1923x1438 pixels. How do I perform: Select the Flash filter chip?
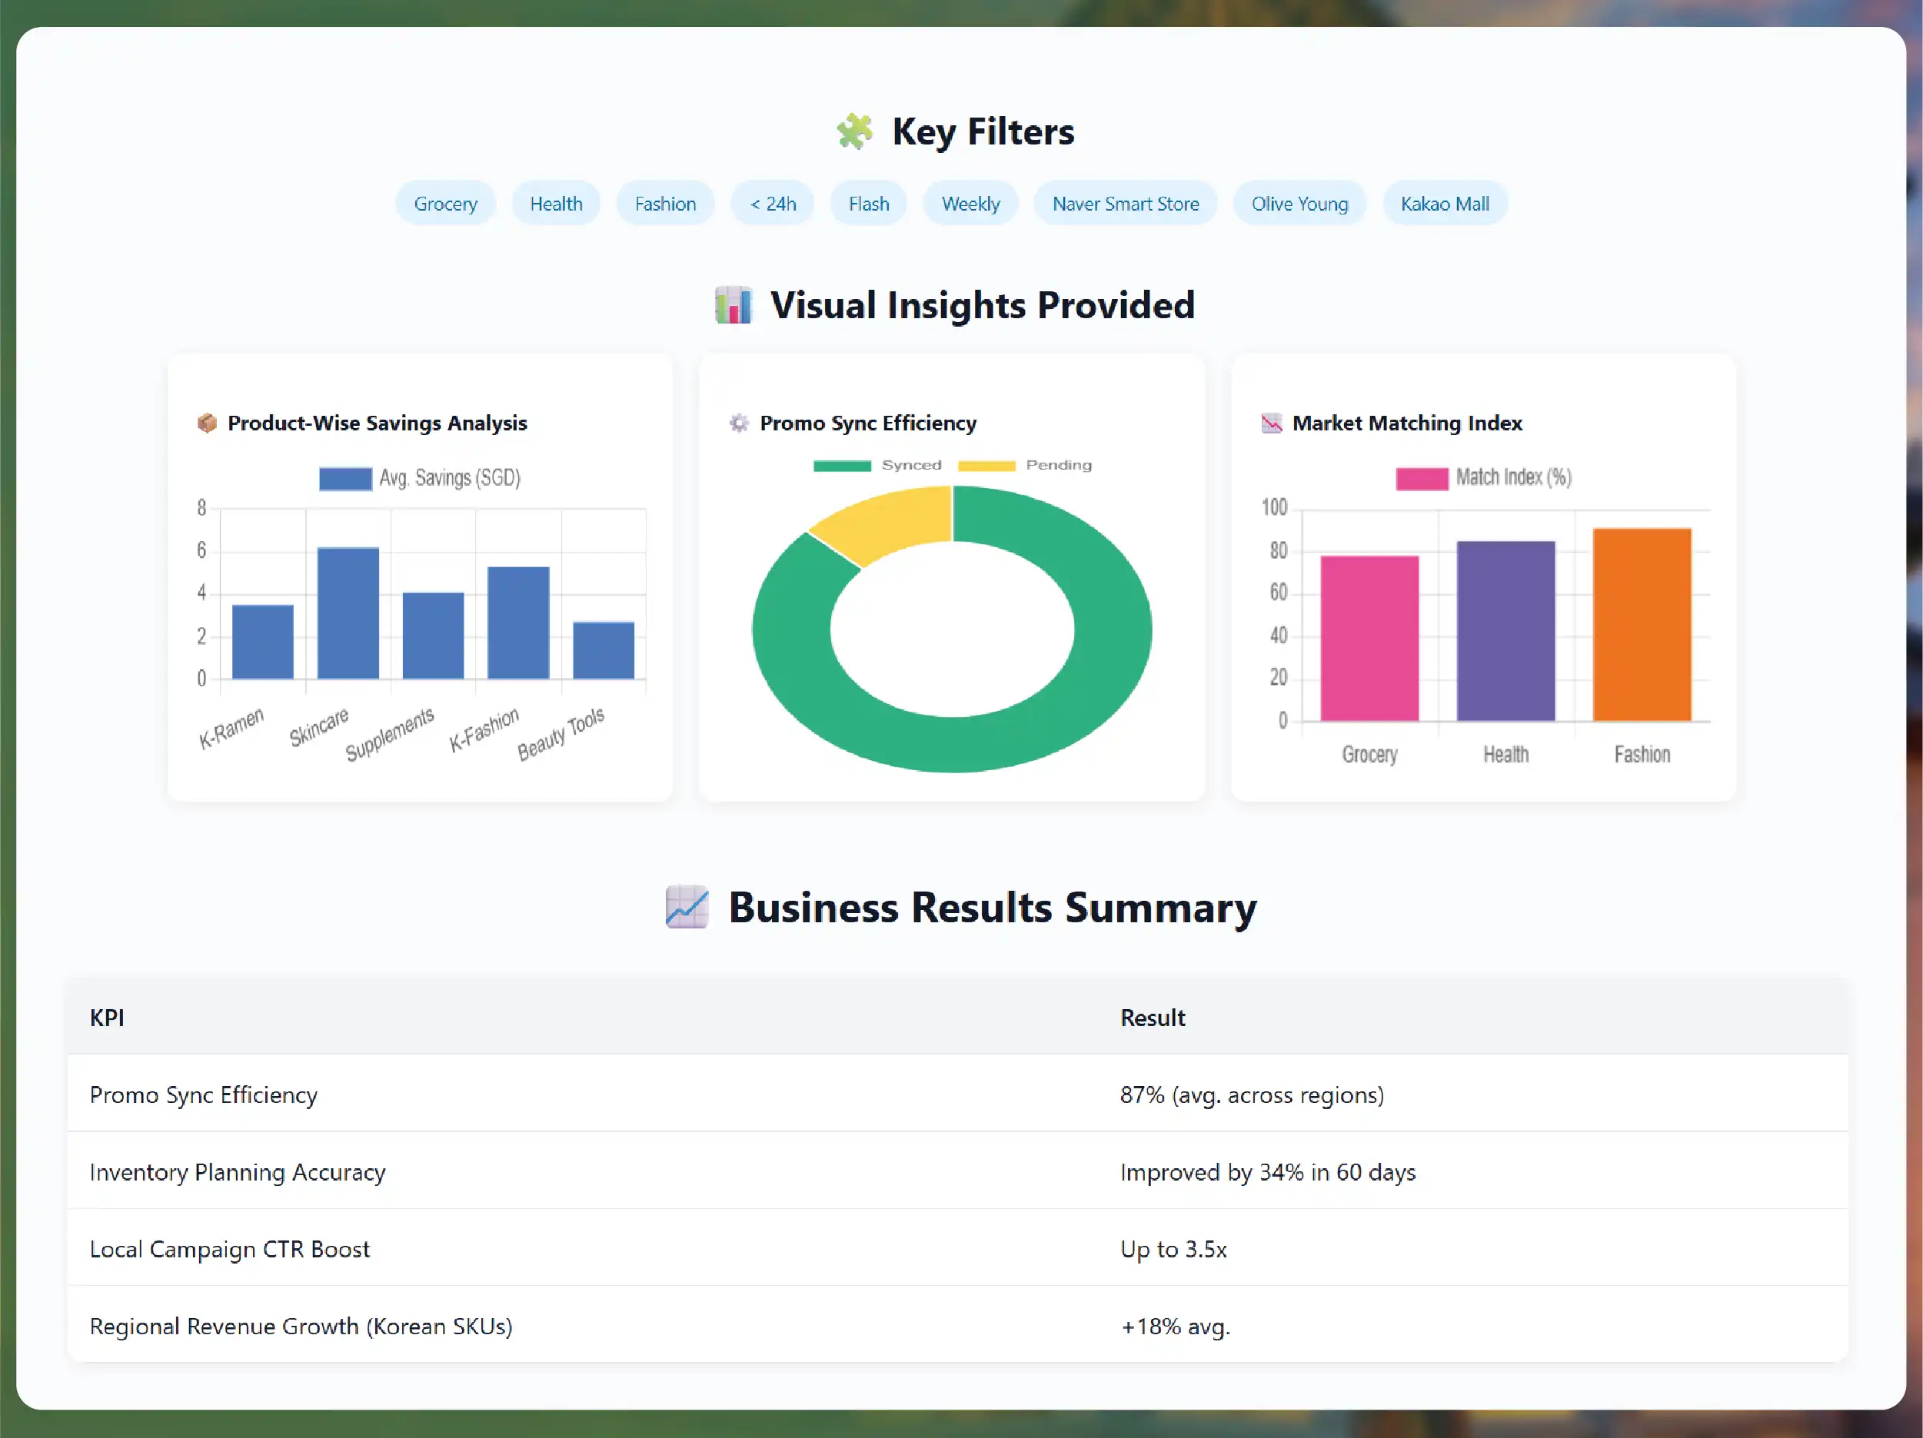869,204
